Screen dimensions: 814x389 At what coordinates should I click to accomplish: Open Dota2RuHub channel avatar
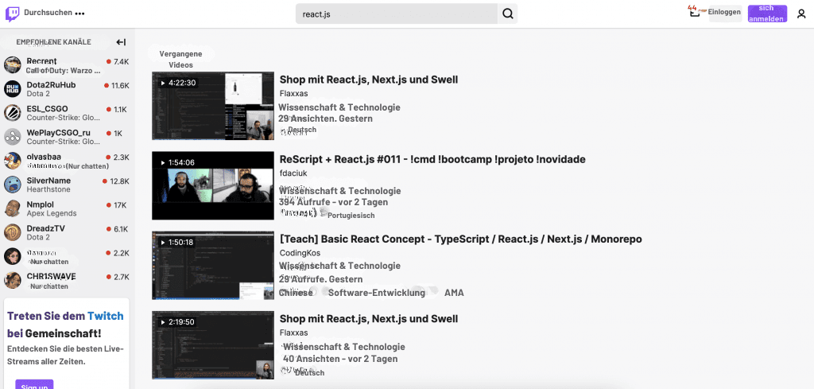[13, 89]
